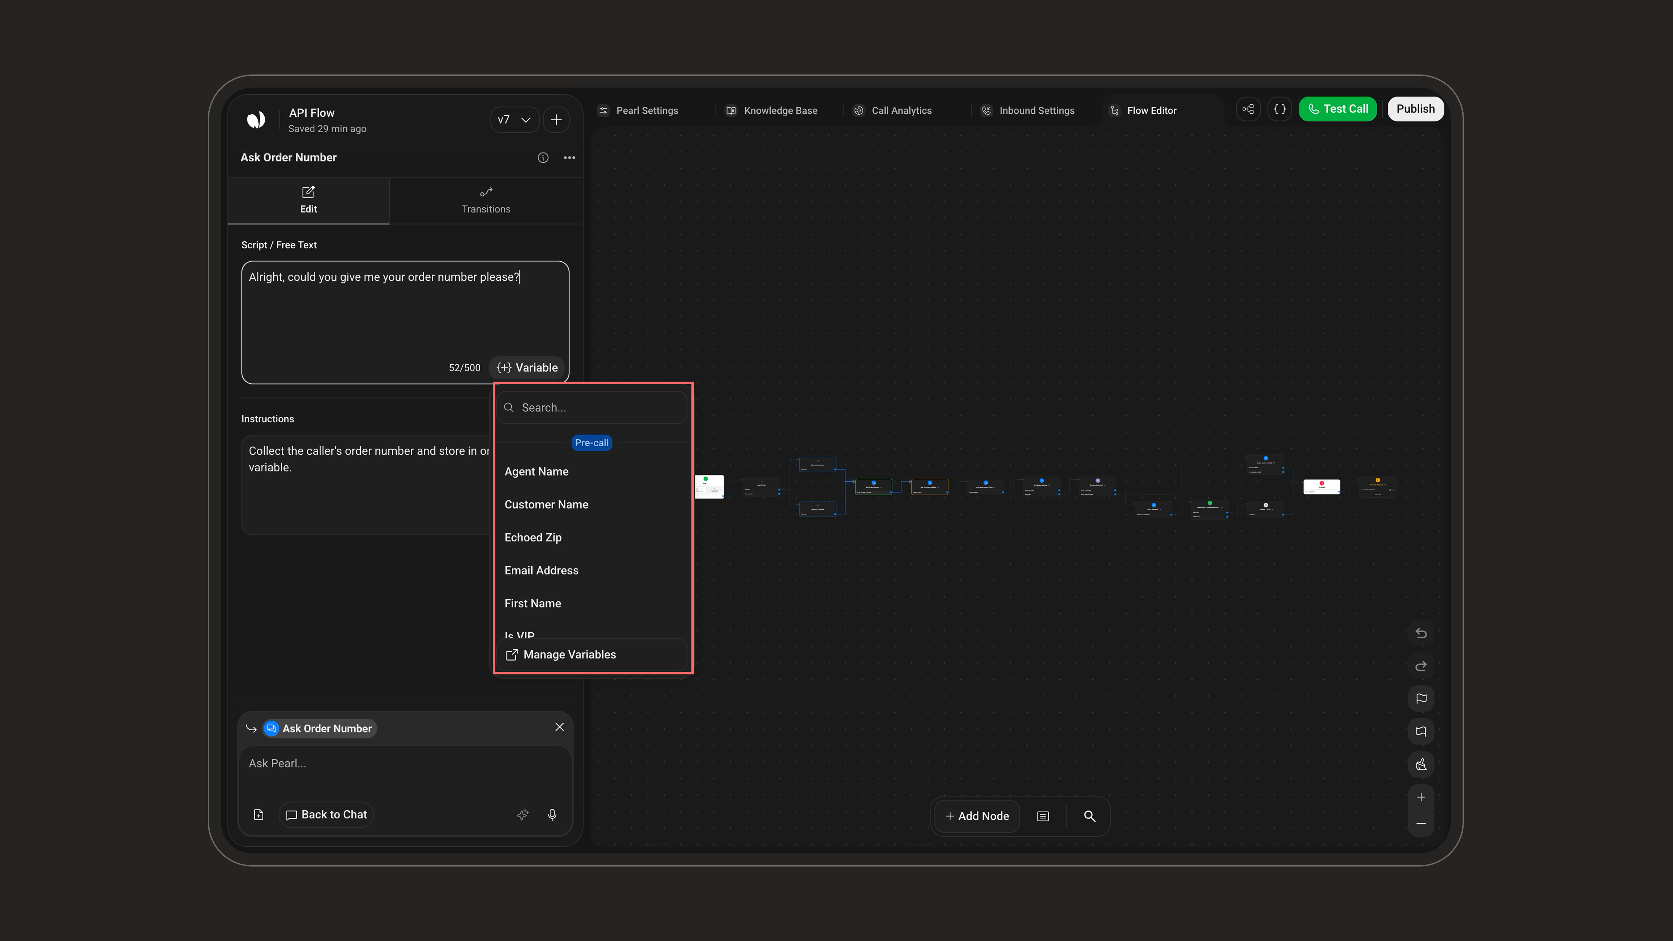This screenshot has height=941, width=1673.
Task: Click Add Node button
Action: (977, 816)
